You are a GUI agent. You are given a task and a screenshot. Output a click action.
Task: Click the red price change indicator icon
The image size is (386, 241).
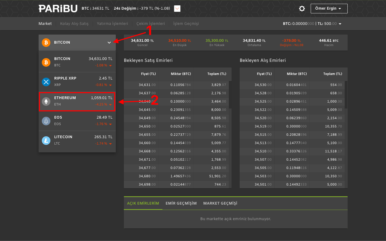177,8
